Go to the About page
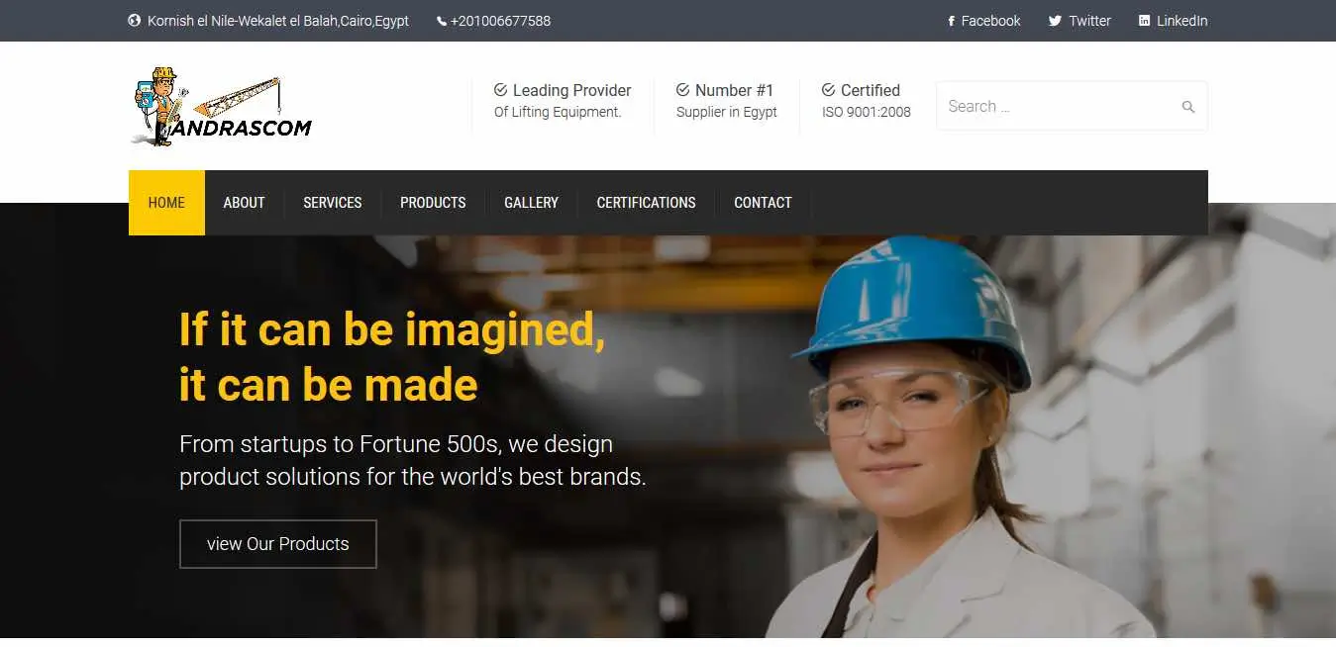 pyautogui.click(x=244, y=203)
